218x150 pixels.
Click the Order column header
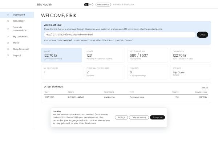[71, 92]
